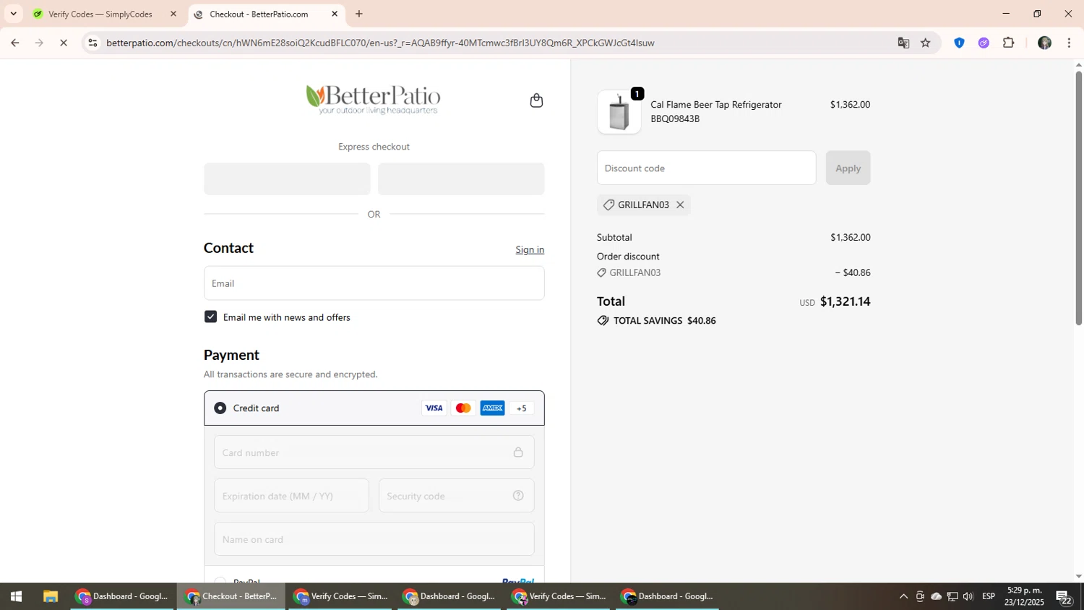Open the purple circular extension icon

(x=984, y=43)
